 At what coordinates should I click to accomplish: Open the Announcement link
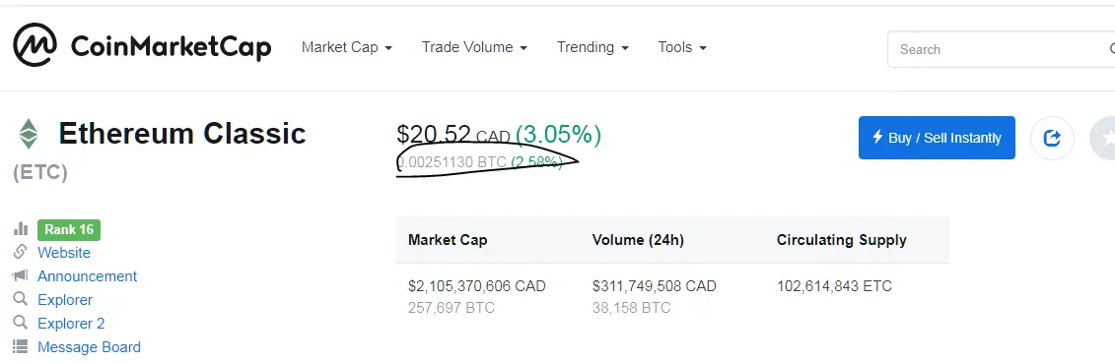pos(88,275)
